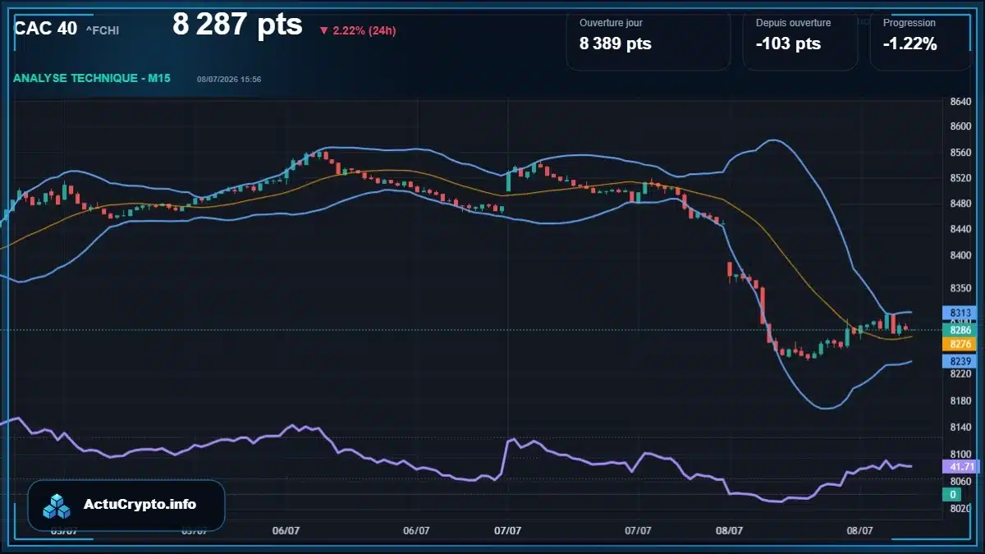Viewport: 985px width, 554px height.
Task: Click the purple 41.71 indicator tag
Action: click(x=960, y=466)
